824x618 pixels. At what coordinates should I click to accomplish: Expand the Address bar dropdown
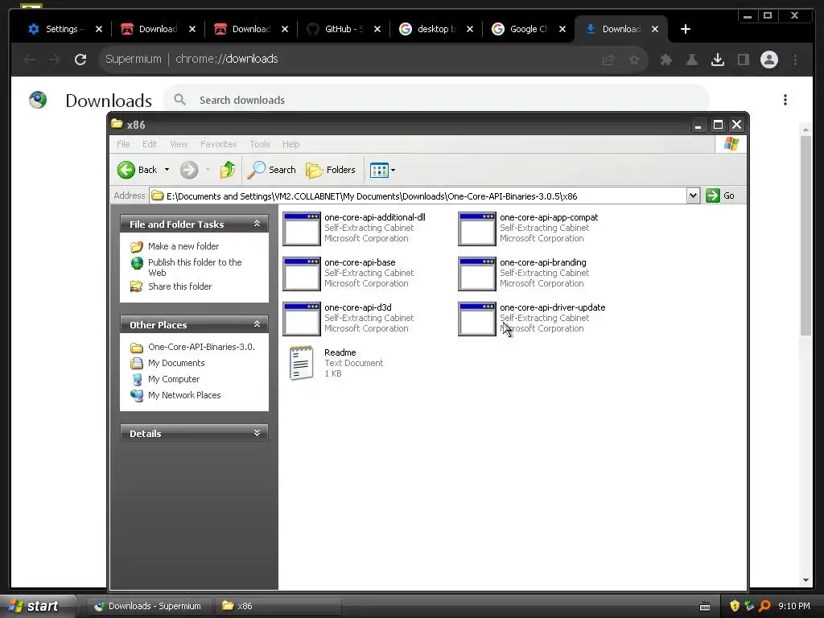point(693,196)
